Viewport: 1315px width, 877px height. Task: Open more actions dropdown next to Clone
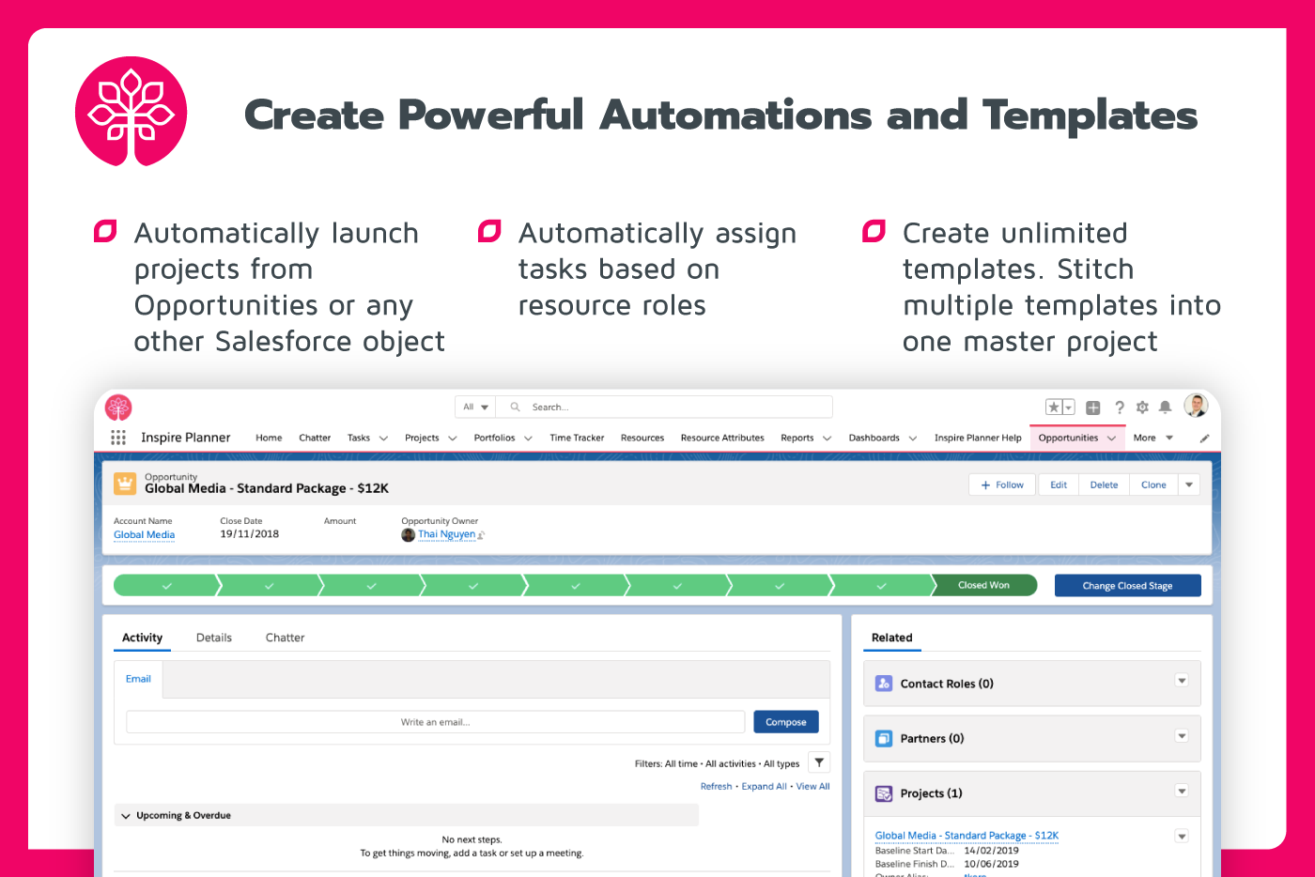pyautogui.click(x=1189, y=485)
